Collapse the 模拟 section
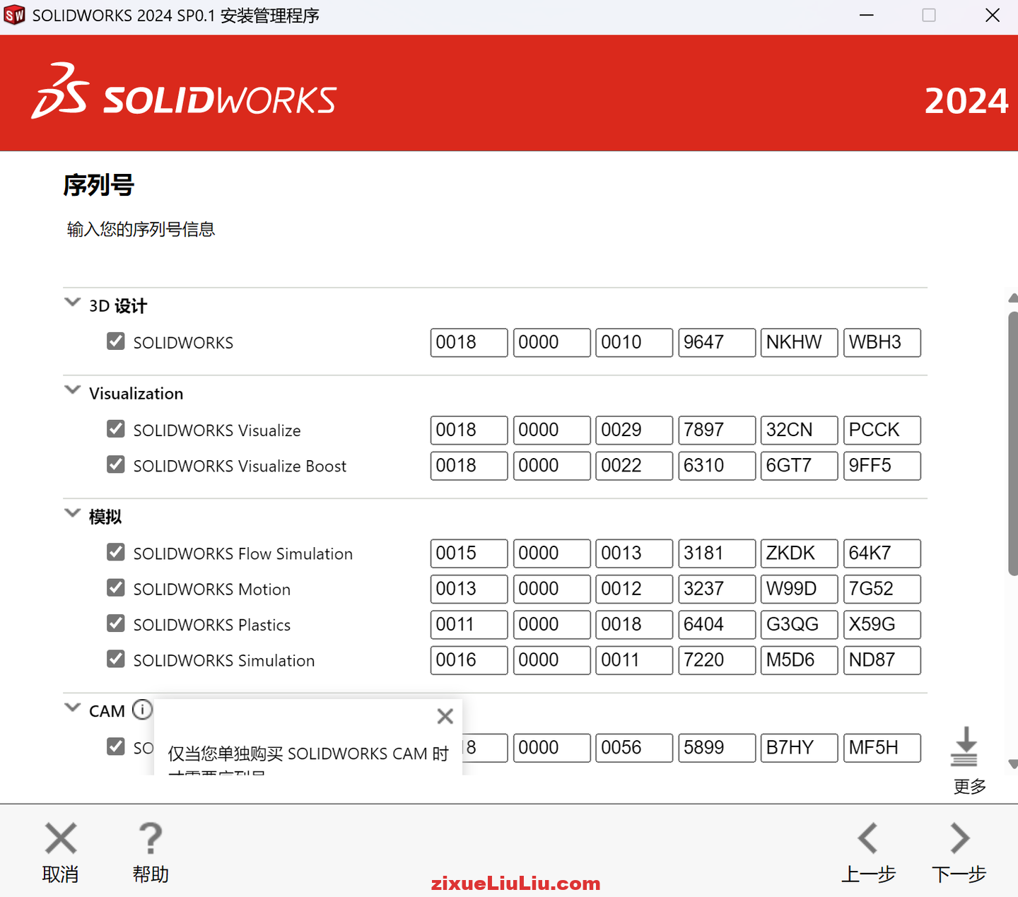The image size is (1018, 897). (72, 513)
